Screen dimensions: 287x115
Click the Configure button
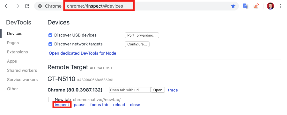(x=137, y=44)
